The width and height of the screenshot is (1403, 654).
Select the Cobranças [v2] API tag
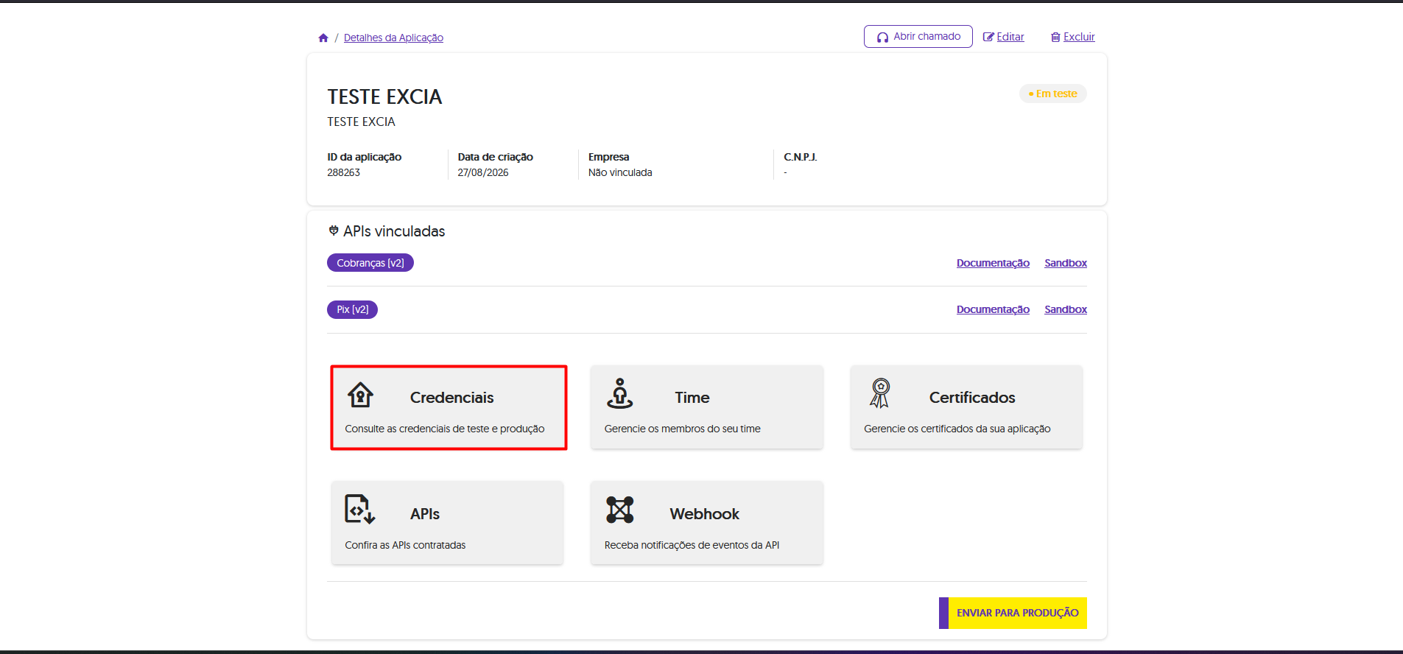(x=370, y=263)
